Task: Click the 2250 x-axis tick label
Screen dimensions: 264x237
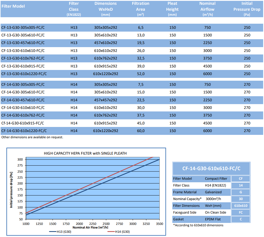Action: [93, 224]
